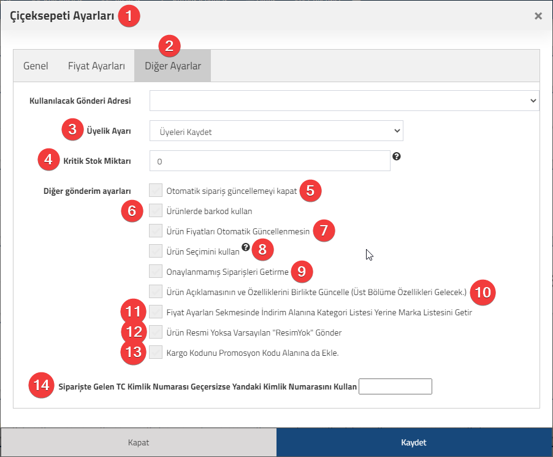Click help icon beside Kritik Stok Miktarı

click(397, 156)
